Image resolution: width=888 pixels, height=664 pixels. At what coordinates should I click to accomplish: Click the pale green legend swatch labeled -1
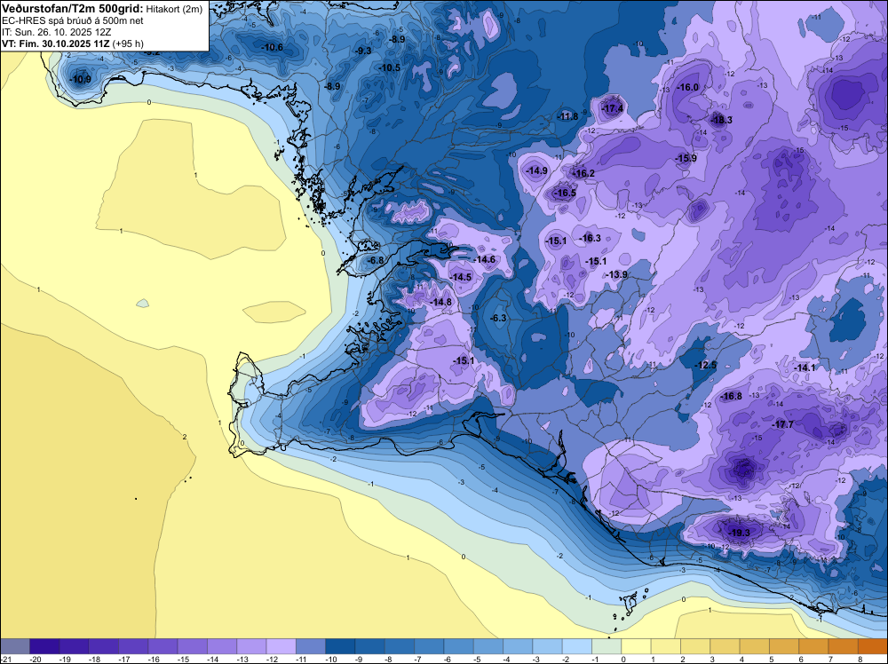(607, 646)
